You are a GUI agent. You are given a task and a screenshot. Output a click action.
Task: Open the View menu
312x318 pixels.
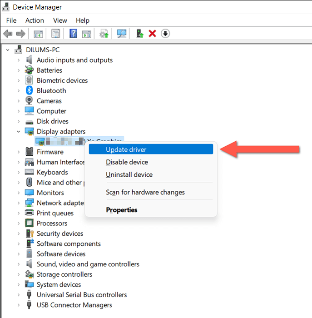pos(60,20)
